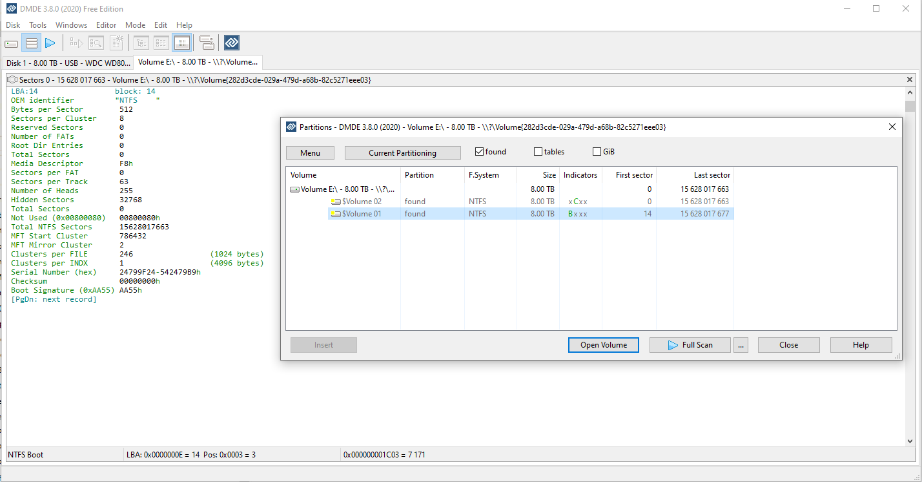Viewport: 922px width, 482px height.
Task: Click the Volume E:\ disk icon in tree
Action: pyautogui.click(x=294, y=189)
